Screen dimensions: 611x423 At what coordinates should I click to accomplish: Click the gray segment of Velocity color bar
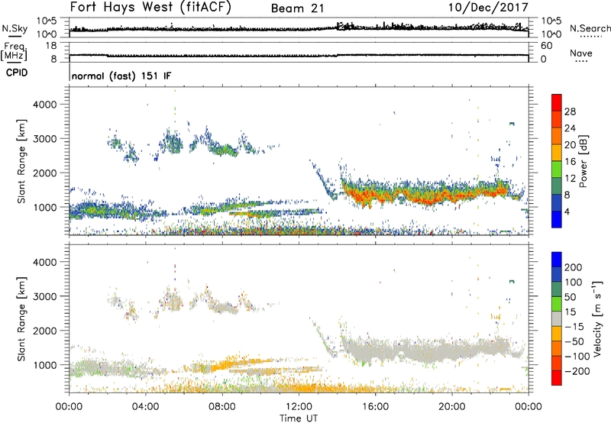557,319
